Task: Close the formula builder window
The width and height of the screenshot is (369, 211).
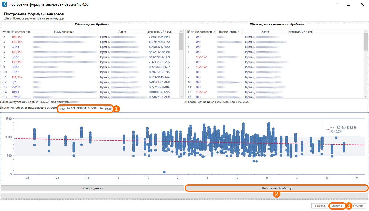Action: 362,4
